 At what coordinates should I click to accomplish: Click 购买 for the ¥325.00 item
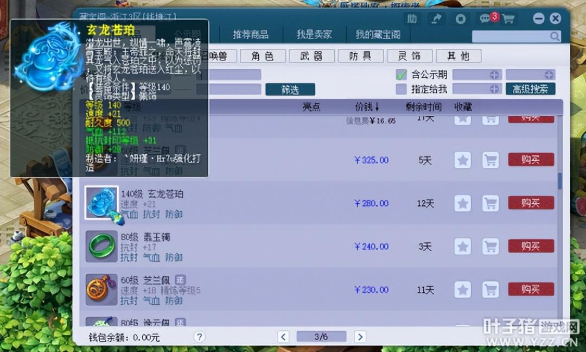coord(531,160)
